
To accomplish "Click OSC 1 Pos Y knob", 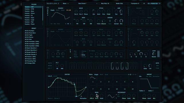I will (81, 11).
